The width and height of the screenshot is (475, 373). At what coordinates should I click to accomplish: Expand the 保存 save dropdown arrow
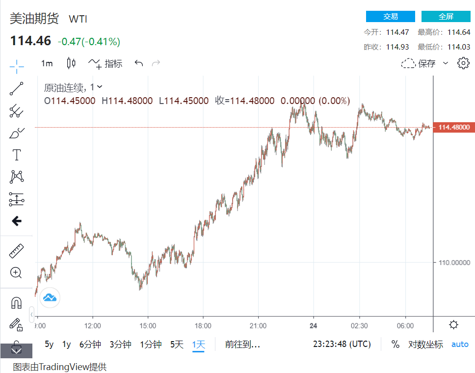point(446,63)
